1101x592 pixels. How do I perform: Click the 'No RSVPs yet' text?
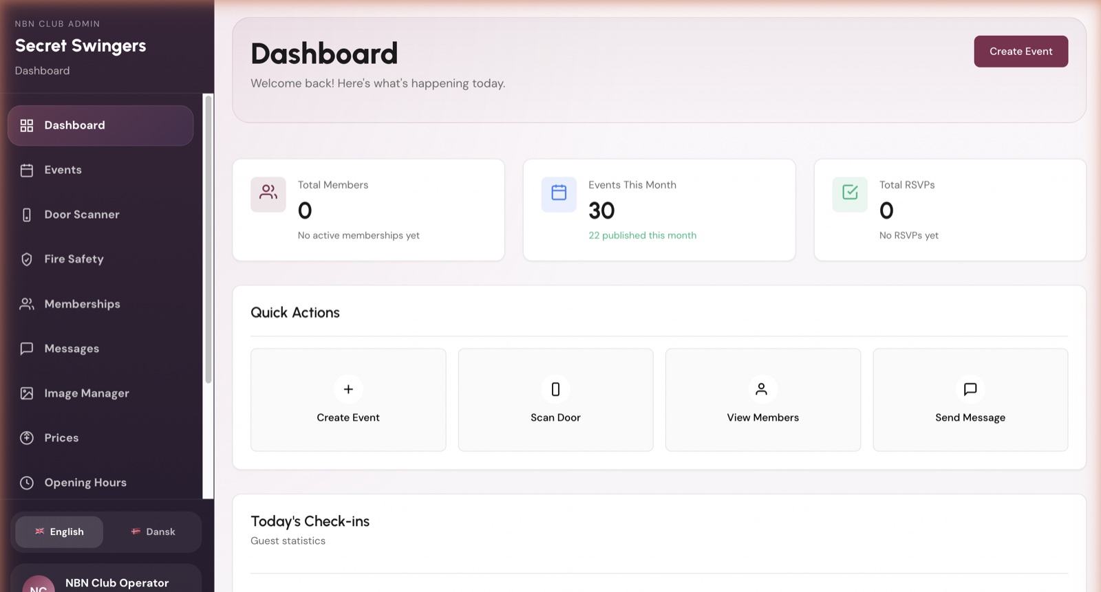pos(908,235)
